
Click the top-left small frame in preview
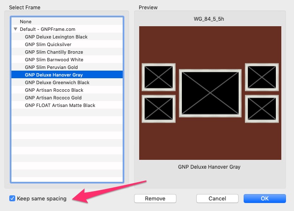pyautogui.click(x=158, y=77)
